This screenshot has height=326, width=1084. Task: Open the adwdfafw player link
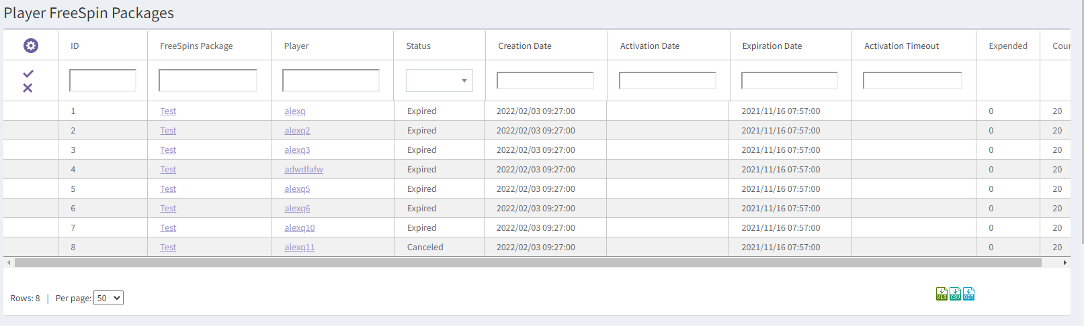pos(303,170)
